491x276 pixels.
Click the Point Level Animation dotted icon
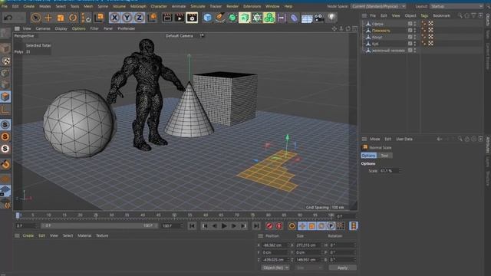click(341, 225)
